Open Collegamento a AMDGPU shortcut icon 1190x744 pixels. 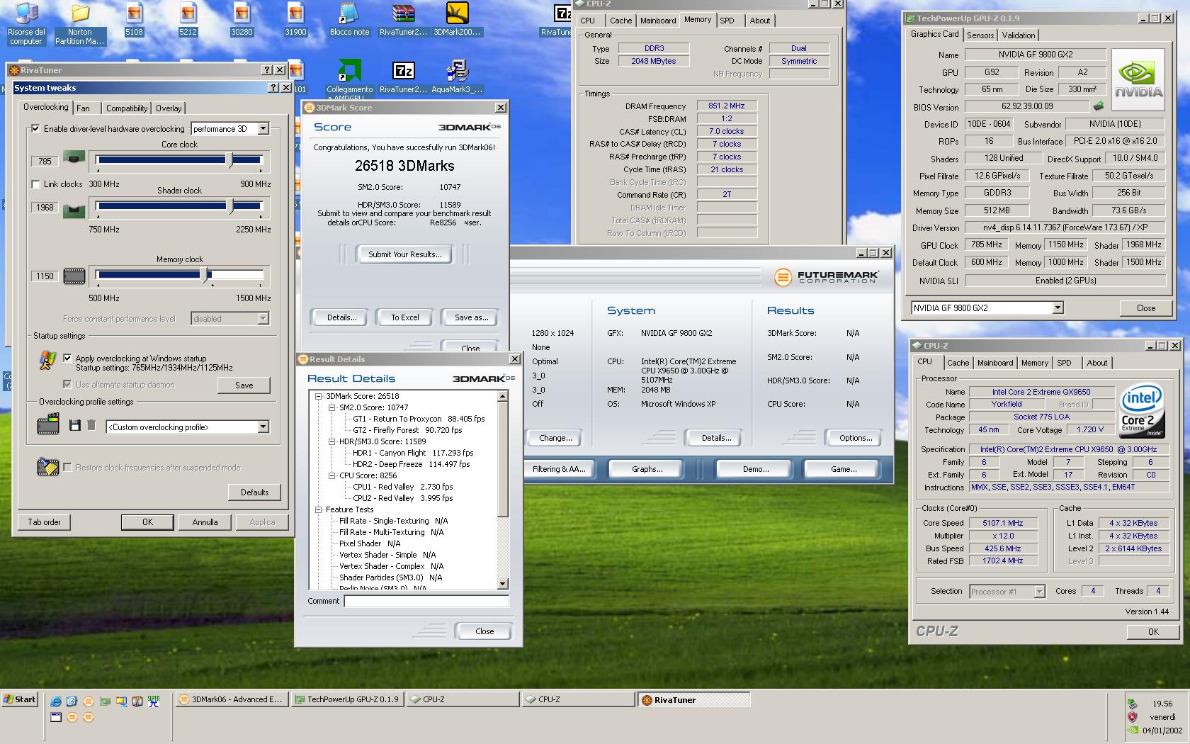[349, 79]
